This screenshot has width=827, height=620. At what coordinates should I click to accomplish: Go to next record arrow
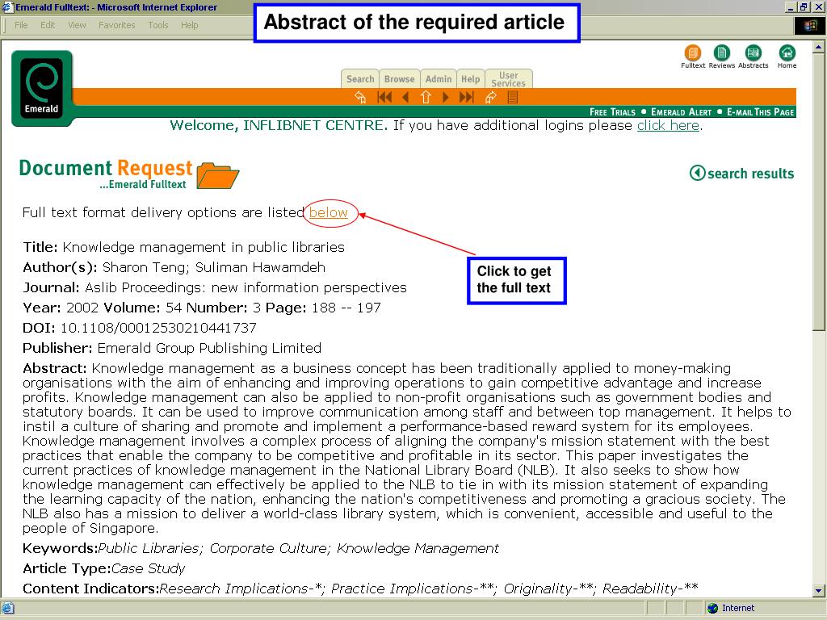446,97
